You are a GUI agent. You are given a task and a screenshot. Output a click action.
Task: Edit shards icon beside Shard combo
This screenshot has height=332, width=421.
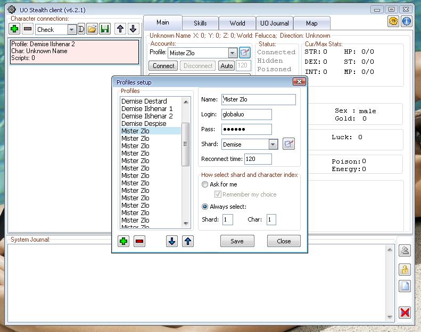(x=288, y=144)
